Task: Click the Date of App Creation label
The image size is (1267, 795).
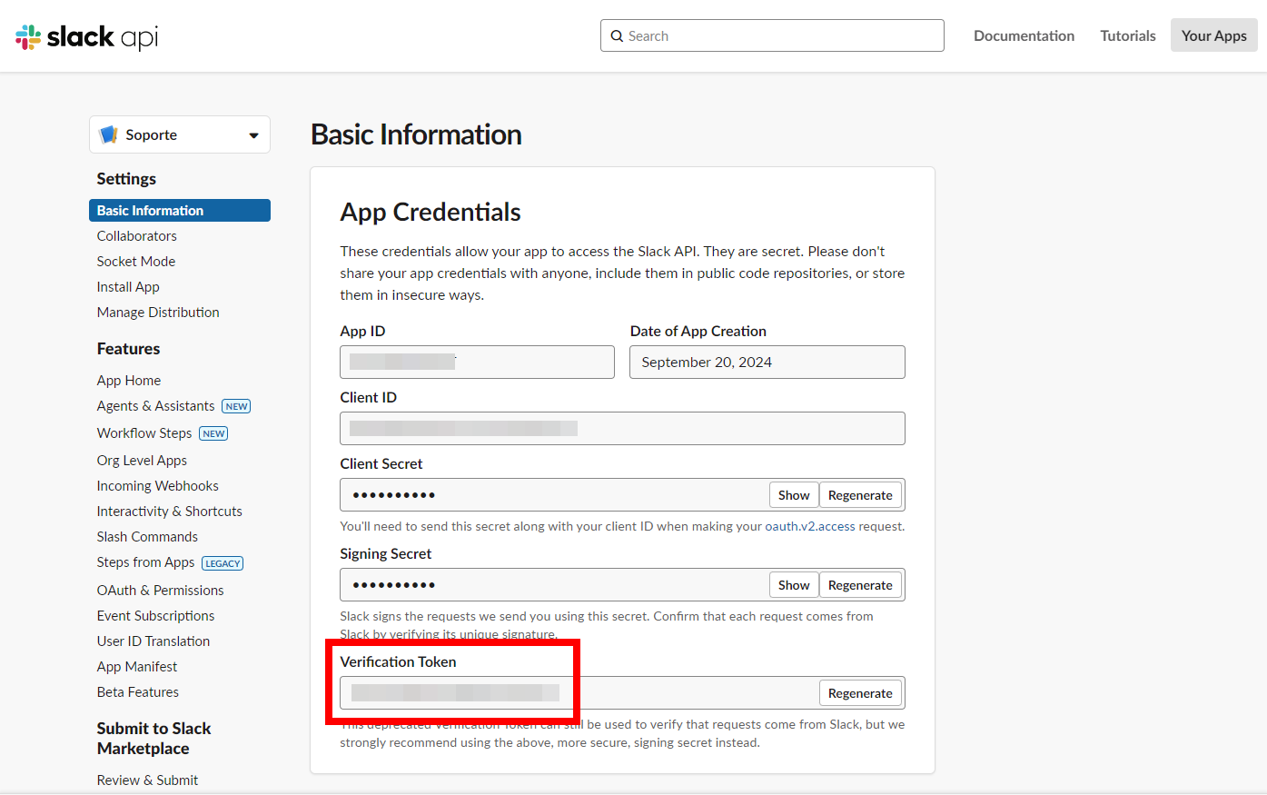Action: pyautogui.click(x=698, y=331)
